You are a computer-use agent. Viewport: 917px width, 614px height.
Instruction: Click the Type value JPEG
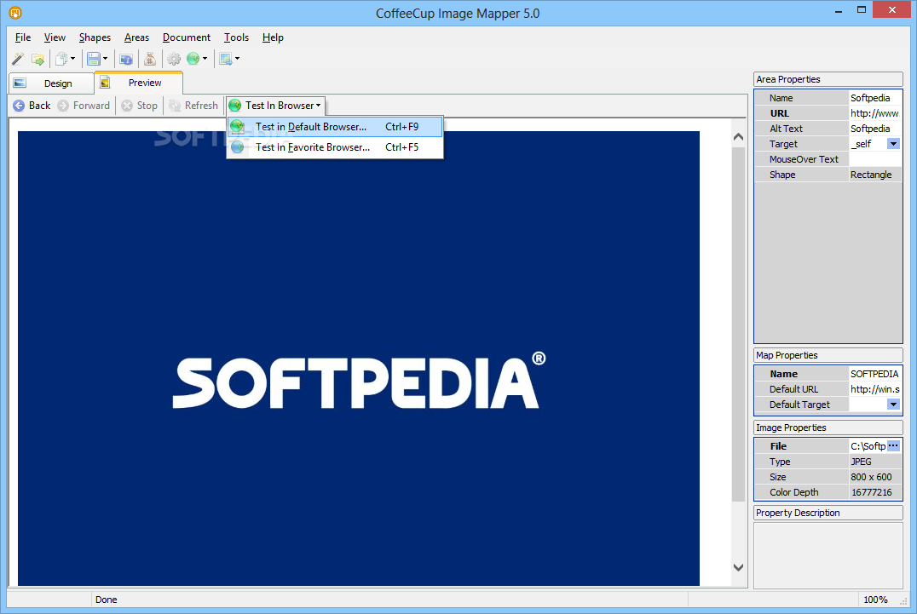click(x=875, y=462)
